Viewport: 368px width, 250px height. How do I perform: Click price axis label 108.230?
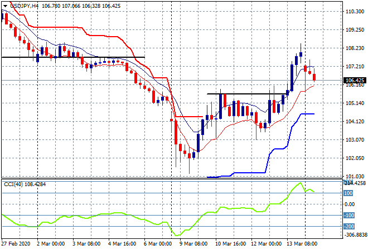pos(355,48)
